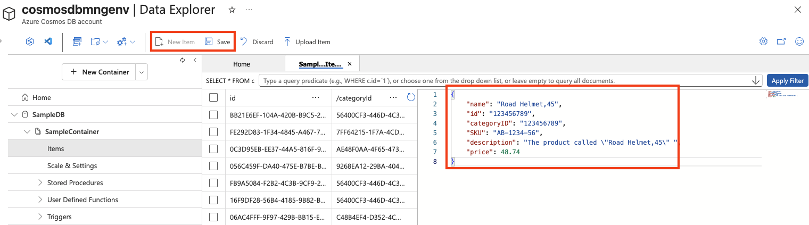
Task: Refresh the items grid
Action: coord(410,97)
